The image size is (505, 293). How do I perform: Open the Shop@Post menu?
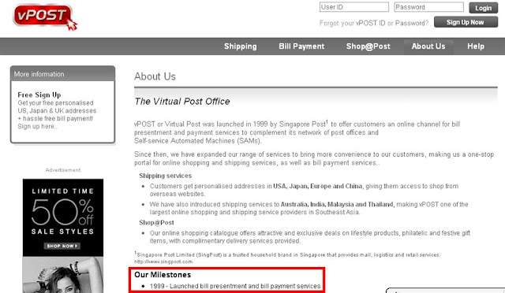click(368, 46)
